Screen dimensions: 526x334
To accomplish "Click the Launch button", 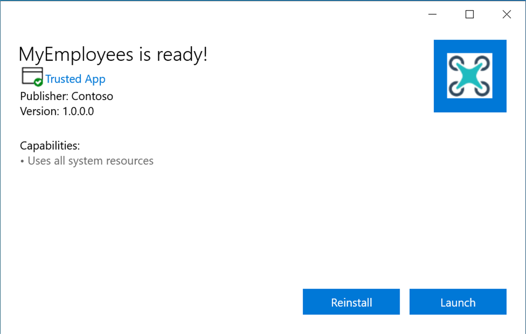I will click(x=458, y=302).
